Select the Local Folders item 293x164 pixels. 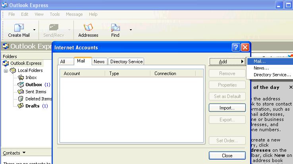pyautogui.click(x=30, y=70)
